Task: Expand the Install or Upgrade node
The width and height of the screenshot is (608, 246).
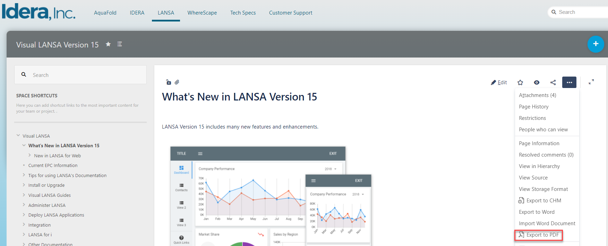Action: (24, 185)
